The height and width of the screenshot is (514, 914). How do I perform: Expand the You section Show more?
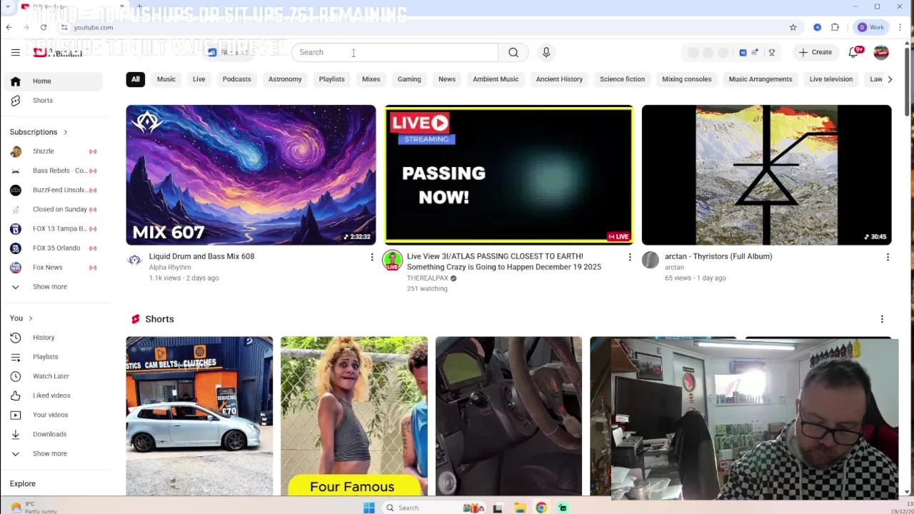[x=51, y=453]
